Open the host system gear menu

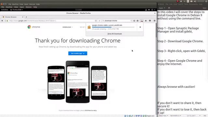coord(207,1)
